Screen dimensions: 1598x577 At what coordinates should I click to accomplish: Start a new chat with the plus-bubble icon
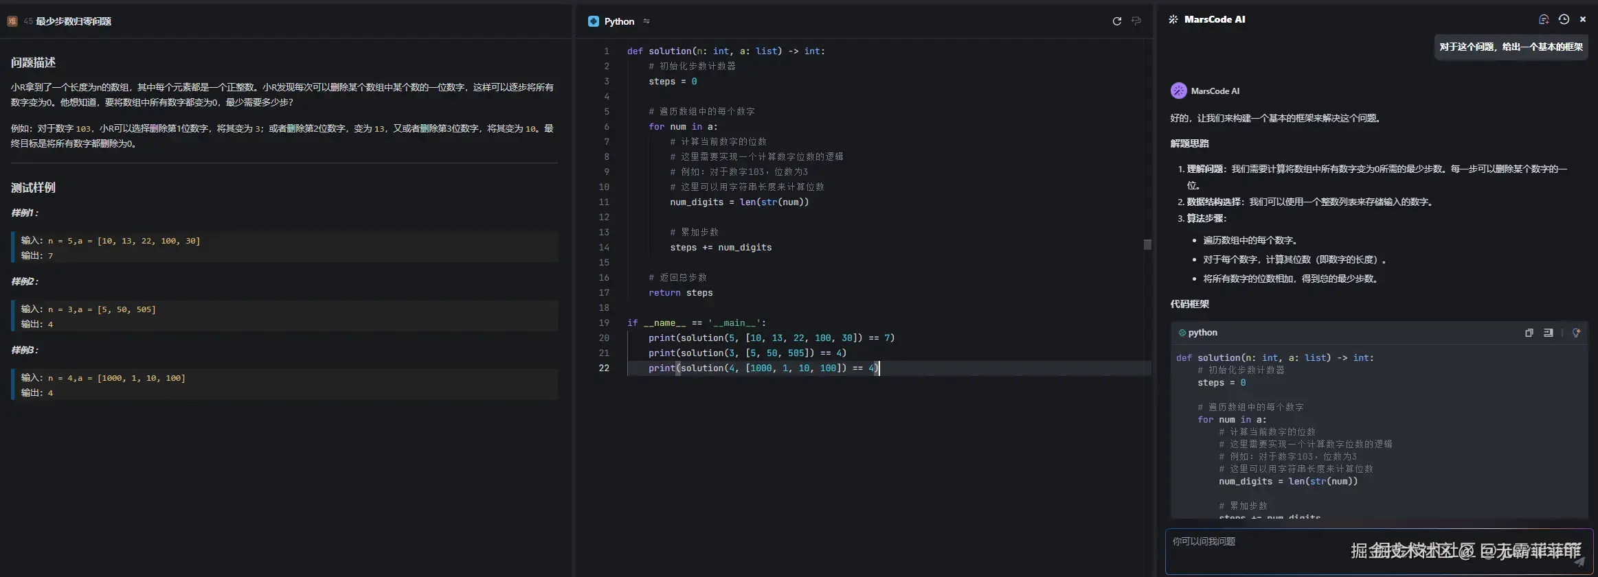click(1544, 19)
